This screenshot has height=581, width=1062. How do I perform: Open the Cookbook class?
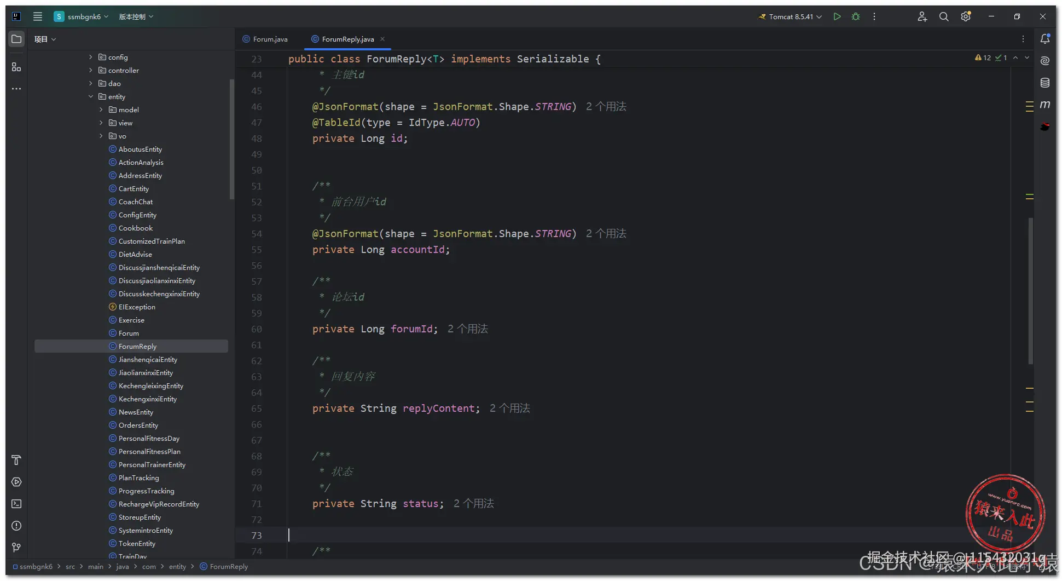click(136, 228)
